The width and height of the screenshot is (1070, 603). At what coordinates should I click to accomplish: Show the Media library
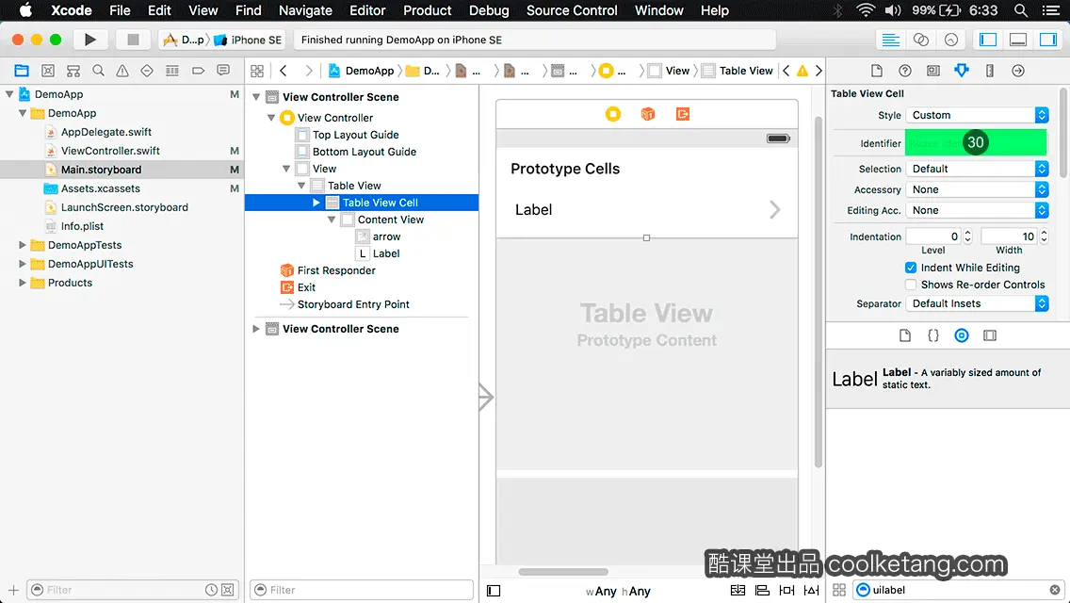pyautogui.click(x=990, y=335)
